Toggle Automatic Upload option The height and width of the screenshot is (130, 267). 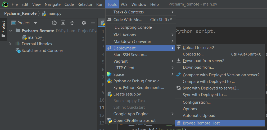(x=220, y=116)
